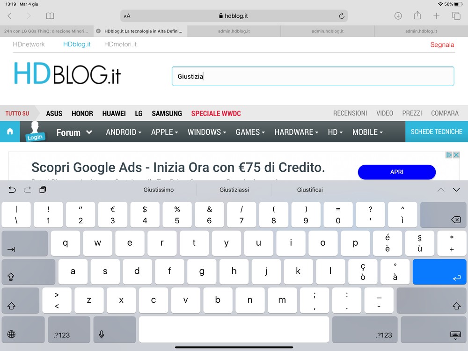Tap the Safari back arrow
Image resolution: width=468 pixels, height=351 pixels.
click(x=9, y=16)
